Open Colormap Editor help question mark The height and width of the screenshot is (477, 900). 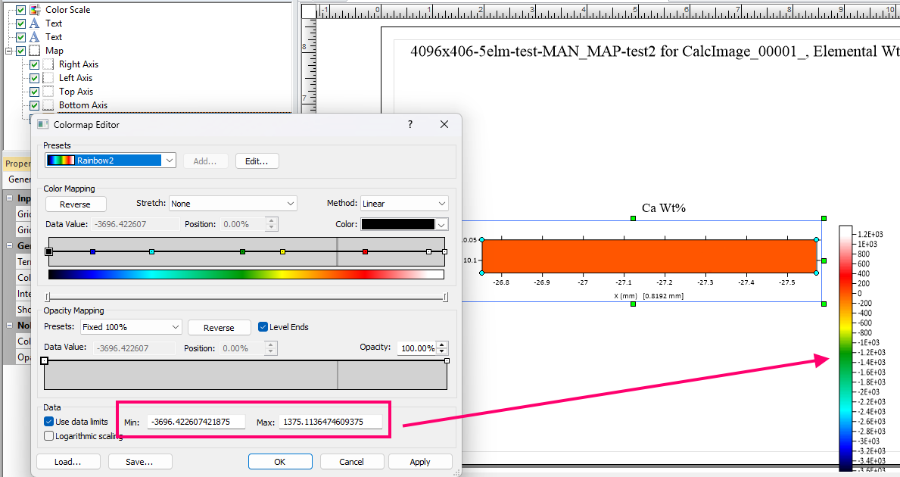410,124
